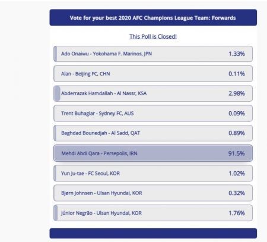Select the highlighted Mehdi Abdi Qara option
267x242 pixels.
coord(153,153)
